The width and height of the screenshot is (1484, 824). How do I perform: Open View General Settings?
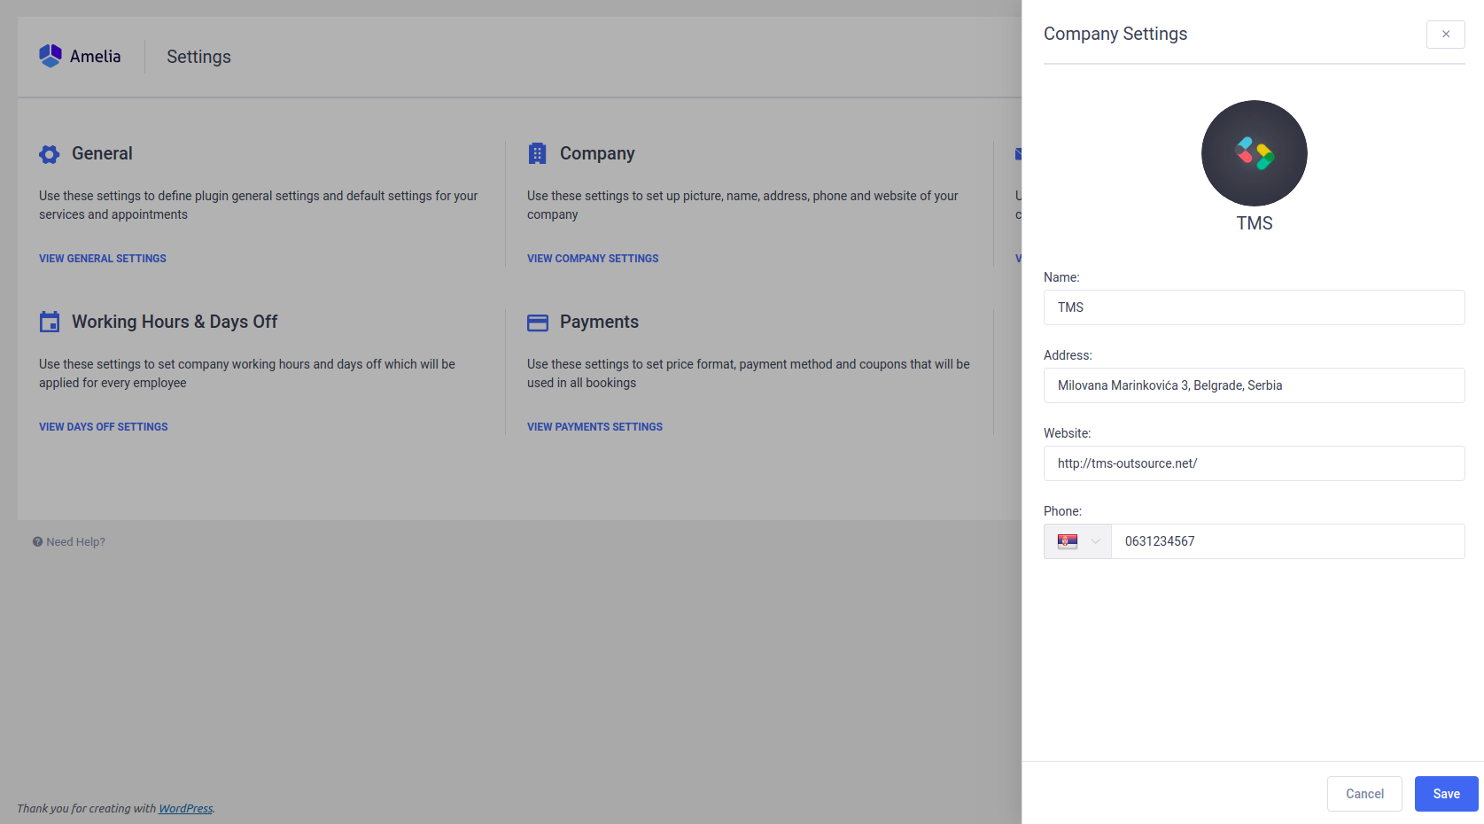click(102, 258)
